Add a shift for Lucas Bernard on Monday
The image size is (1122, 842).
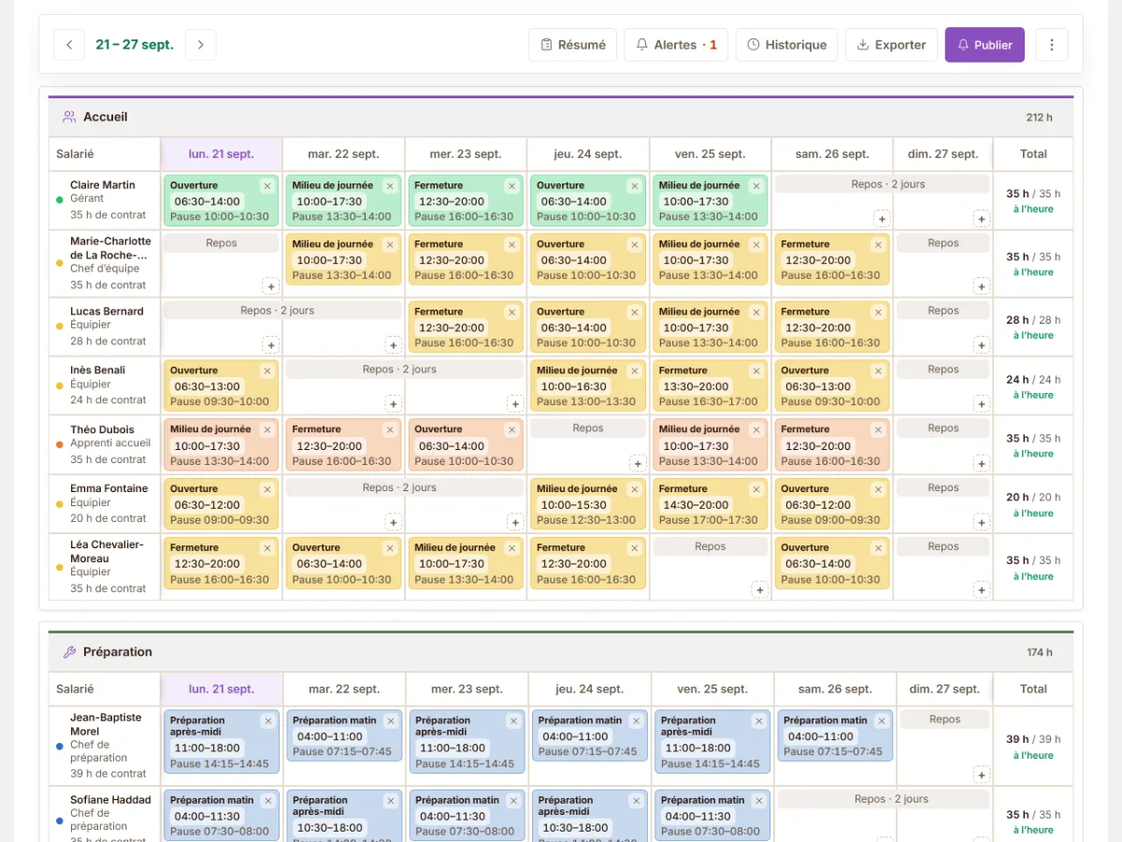click(271, 345)
